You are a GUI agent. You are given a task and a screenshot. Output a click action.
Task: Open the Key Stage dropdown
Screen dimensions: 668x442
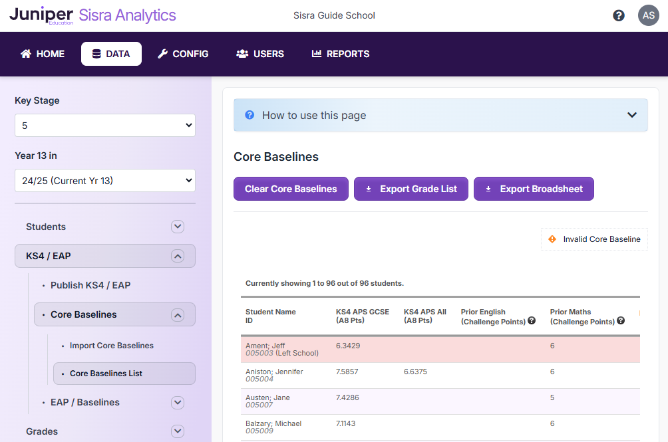(104, 125)
